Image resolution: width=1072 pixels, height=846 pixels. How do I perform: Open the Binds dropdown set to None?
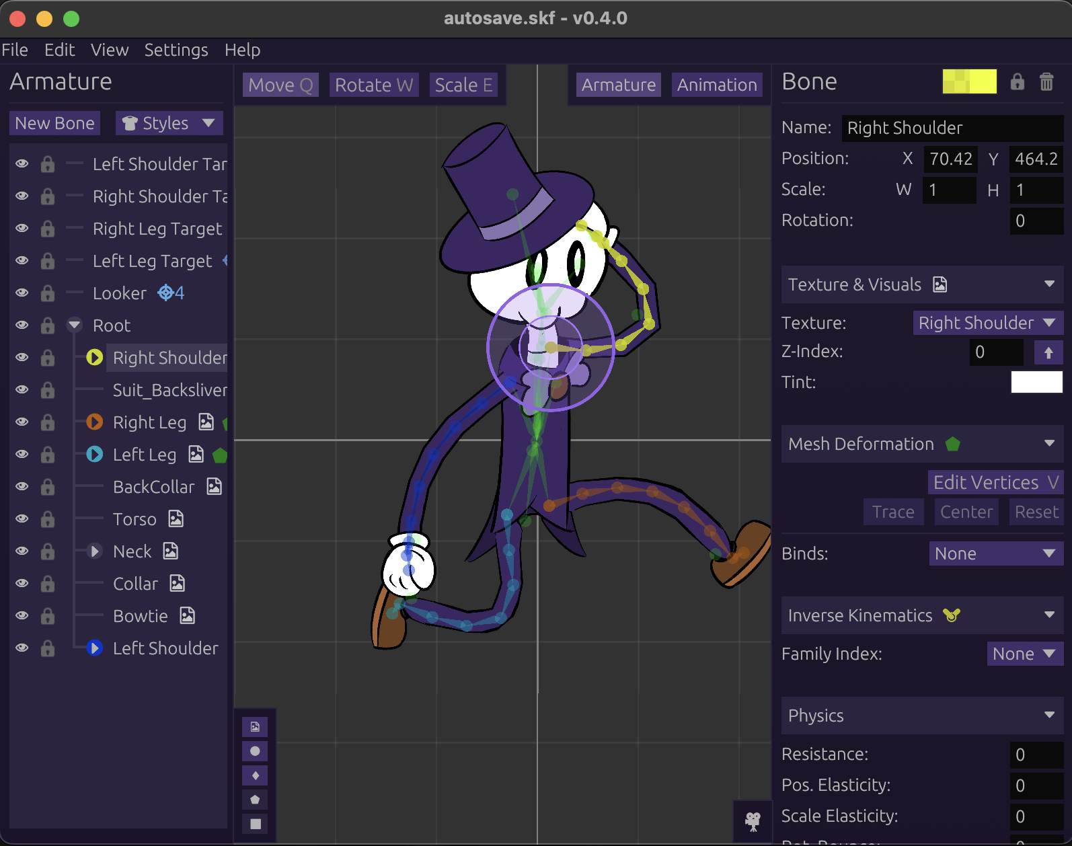point(996,553)
